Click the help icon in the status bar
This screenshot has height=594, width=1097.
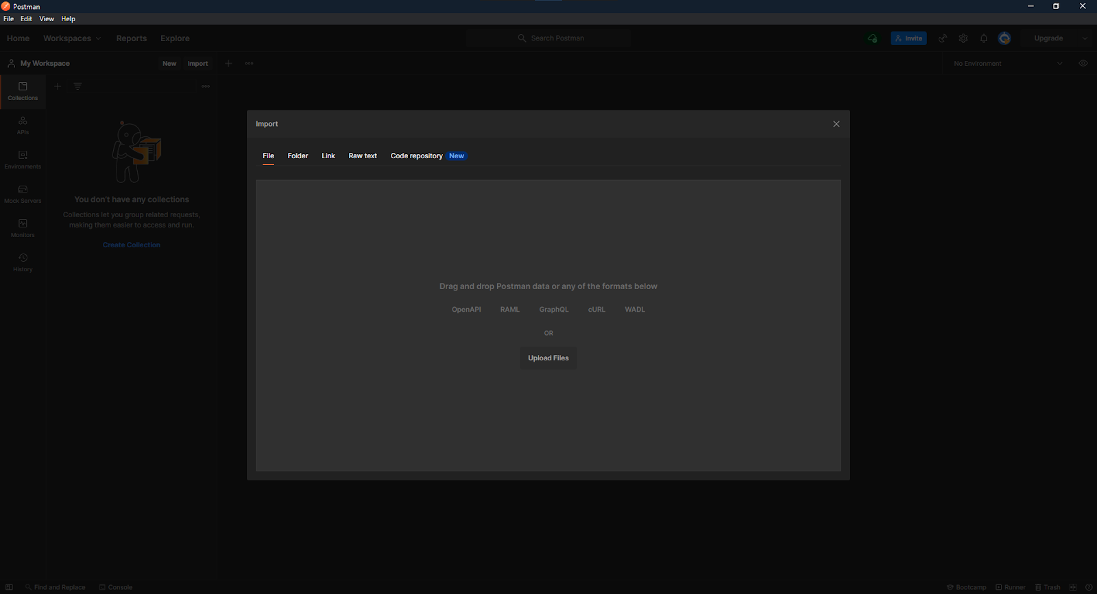click(x=1089, y=587)
